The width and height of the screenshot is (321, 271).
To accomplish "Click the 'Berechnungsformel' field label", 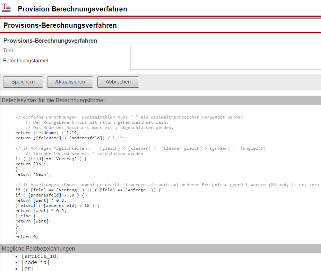I will tap(26, 61).
